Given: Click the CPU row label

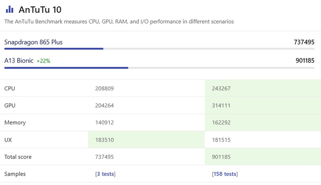Looking at the screenshot, I should [10, 88].
